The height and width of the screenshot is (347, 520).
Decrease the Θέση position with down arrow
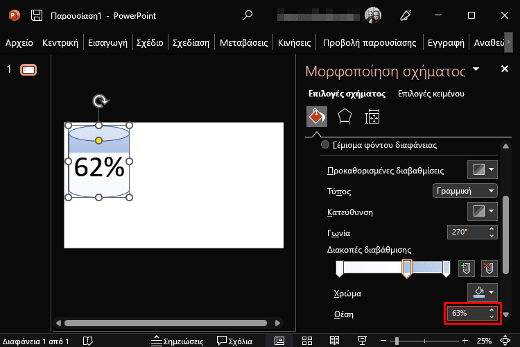click(x=492, y=316)
